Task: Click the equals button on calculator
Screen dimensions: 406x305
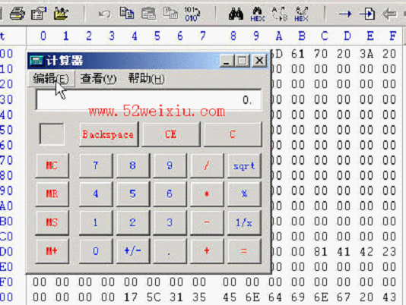Action: (x=244, y=250)
